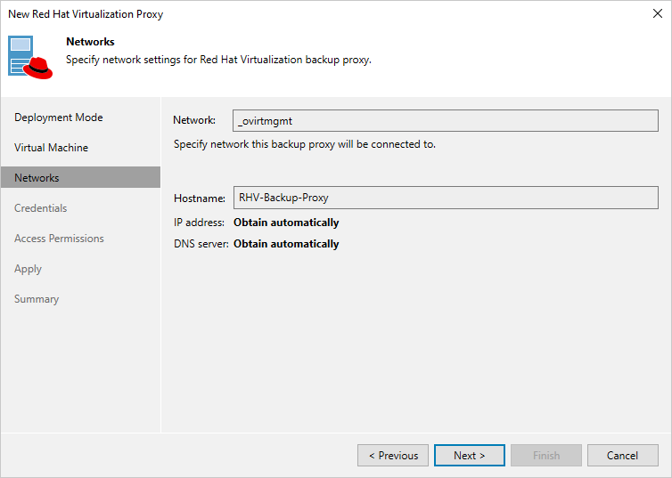The height and width of the screenshot is (478, 672).
Task: Go to the Deployment Mode step
Action: 59,117
